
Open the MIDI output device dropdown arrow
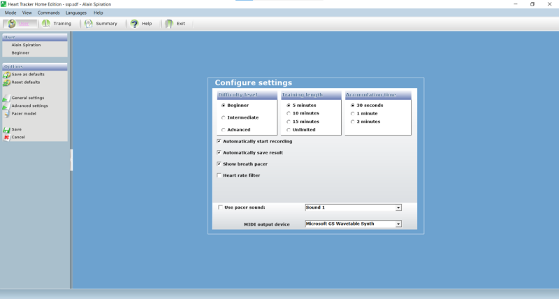(x=398, y=224)
